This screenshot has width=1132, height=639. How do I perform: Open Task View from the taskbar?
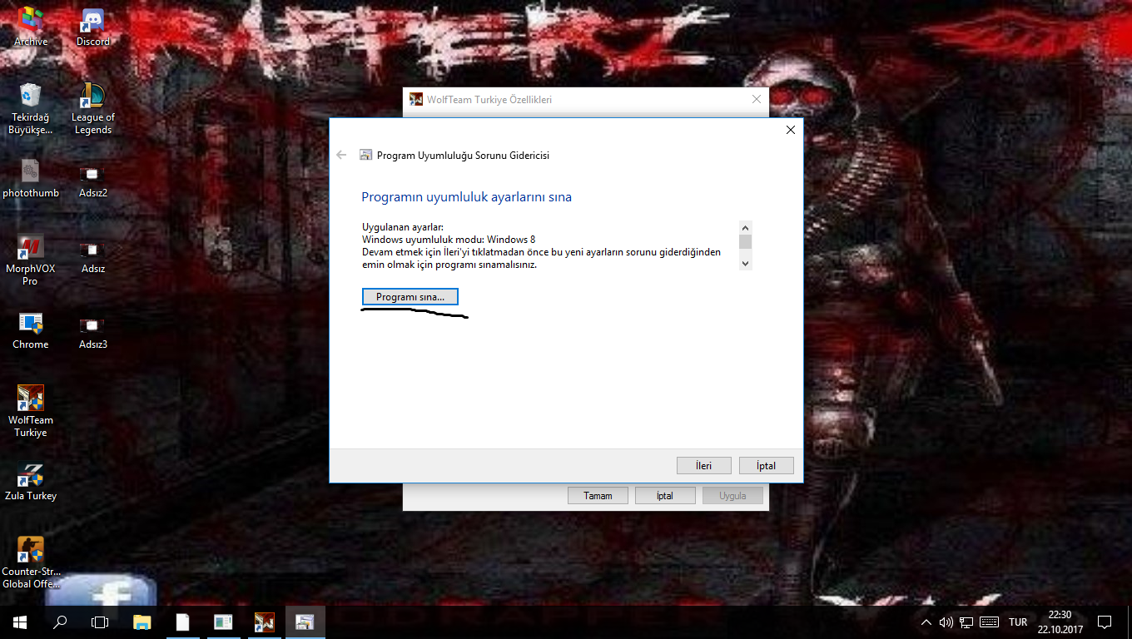tap(100, 622)
